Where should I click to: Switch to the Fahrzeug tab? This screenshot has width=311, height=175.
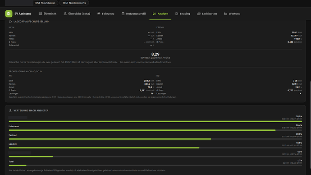106,14
